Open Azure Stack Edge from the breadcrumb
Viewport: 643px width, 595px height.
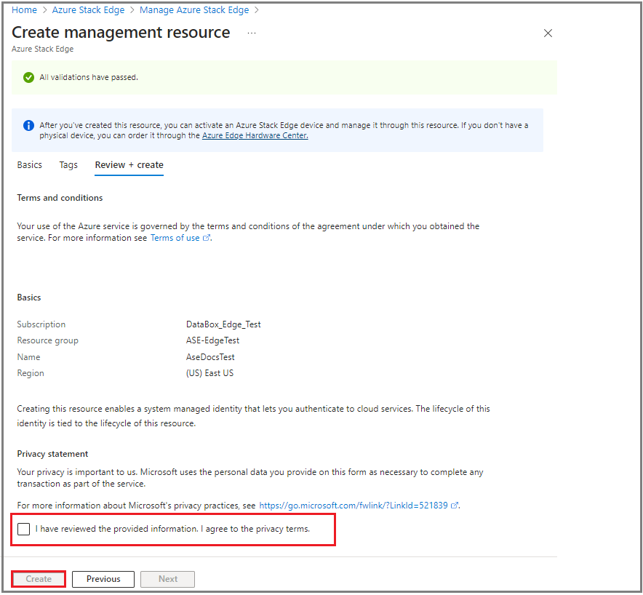88,9
